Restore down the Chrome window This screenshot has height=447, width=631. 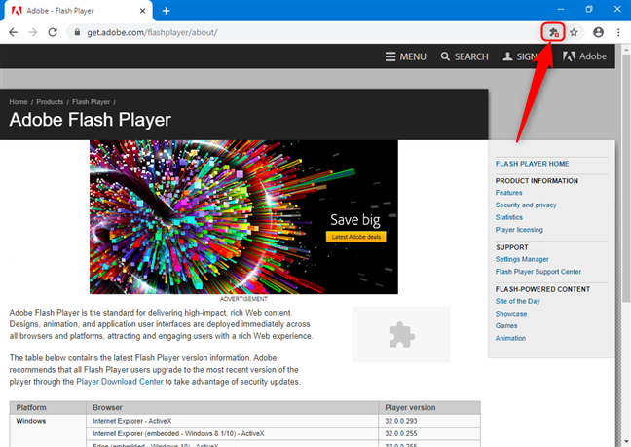point(589,9)
